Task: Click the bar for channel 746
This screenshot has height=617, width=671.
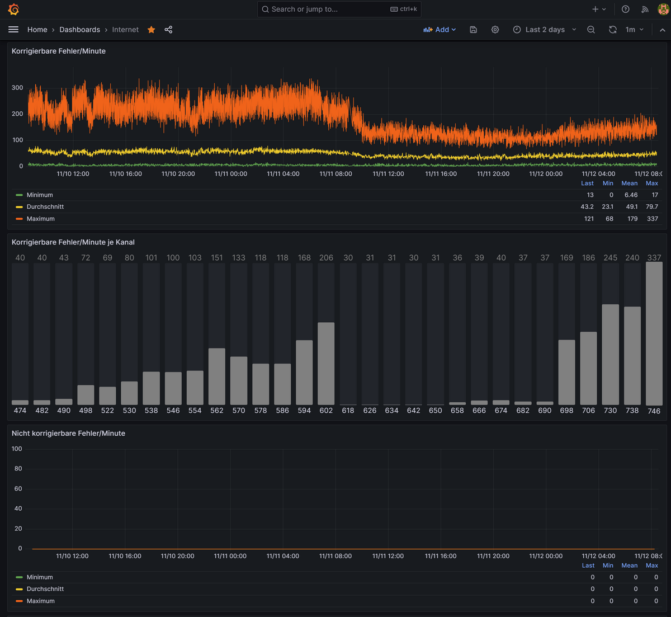Action: 654,334
